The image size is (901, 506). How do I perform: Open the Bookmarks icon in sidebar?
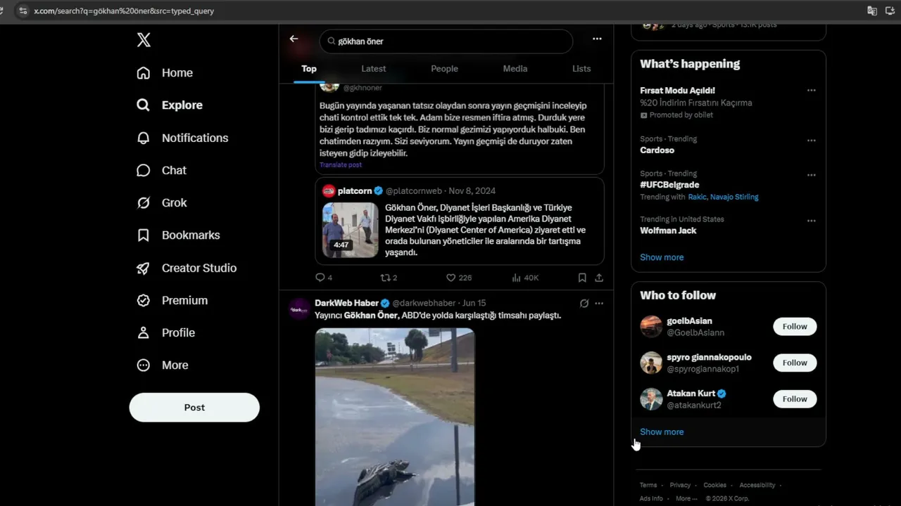[144, 235]
